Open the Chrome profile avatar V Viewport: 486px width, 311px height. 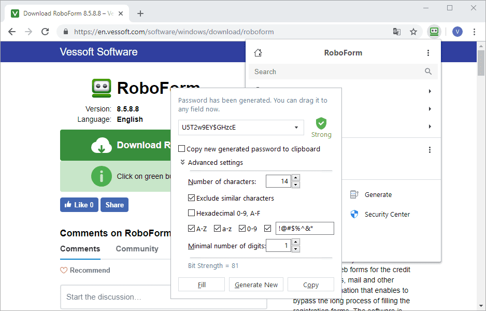[457, 32]
